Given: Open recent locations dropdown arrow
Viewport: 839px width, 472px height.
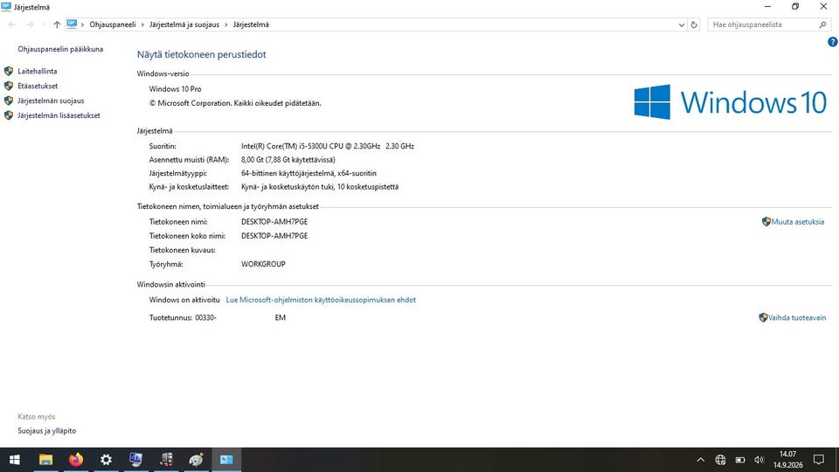Looking at the screenshot, I should [44, 24].
